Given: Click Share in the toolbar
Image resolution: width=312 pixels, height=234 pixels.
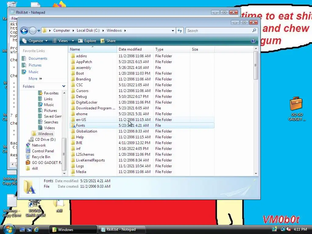Looking at the screenshot, I should point(108,41).
